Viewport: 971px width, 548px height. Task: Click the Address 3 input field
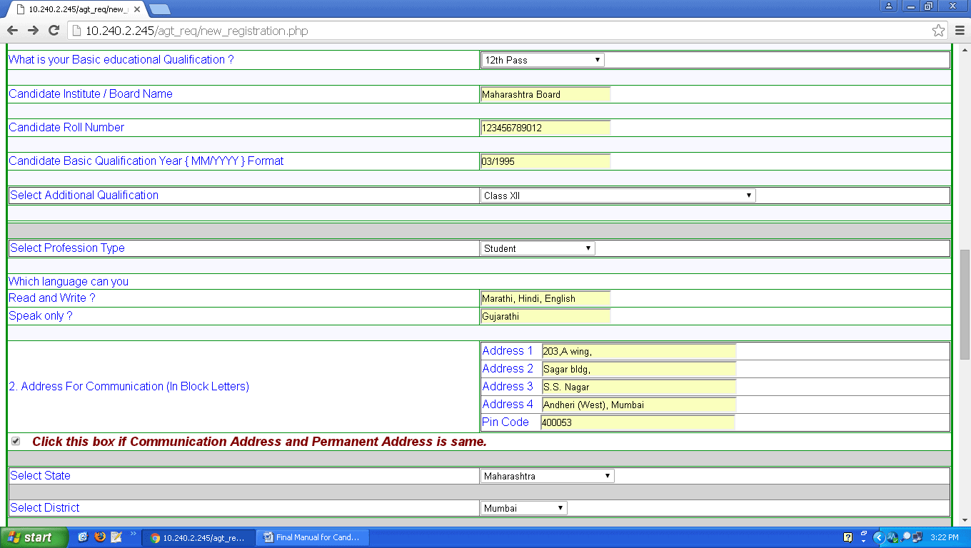(639, 387)
